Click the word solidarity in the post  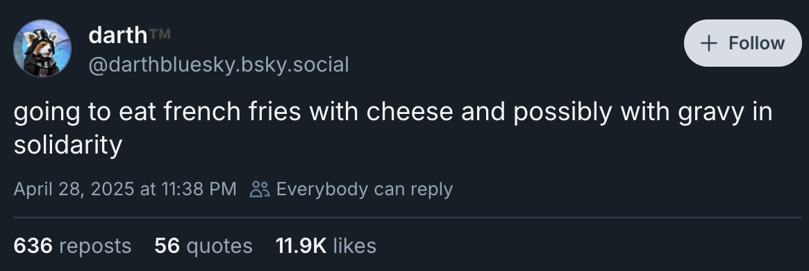[x=67, y=145]
